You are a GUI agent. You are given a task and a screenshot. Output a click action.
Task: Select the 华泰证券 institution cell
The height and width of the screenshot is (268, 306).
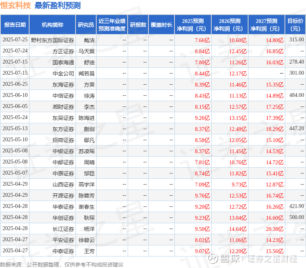point(52,207)
